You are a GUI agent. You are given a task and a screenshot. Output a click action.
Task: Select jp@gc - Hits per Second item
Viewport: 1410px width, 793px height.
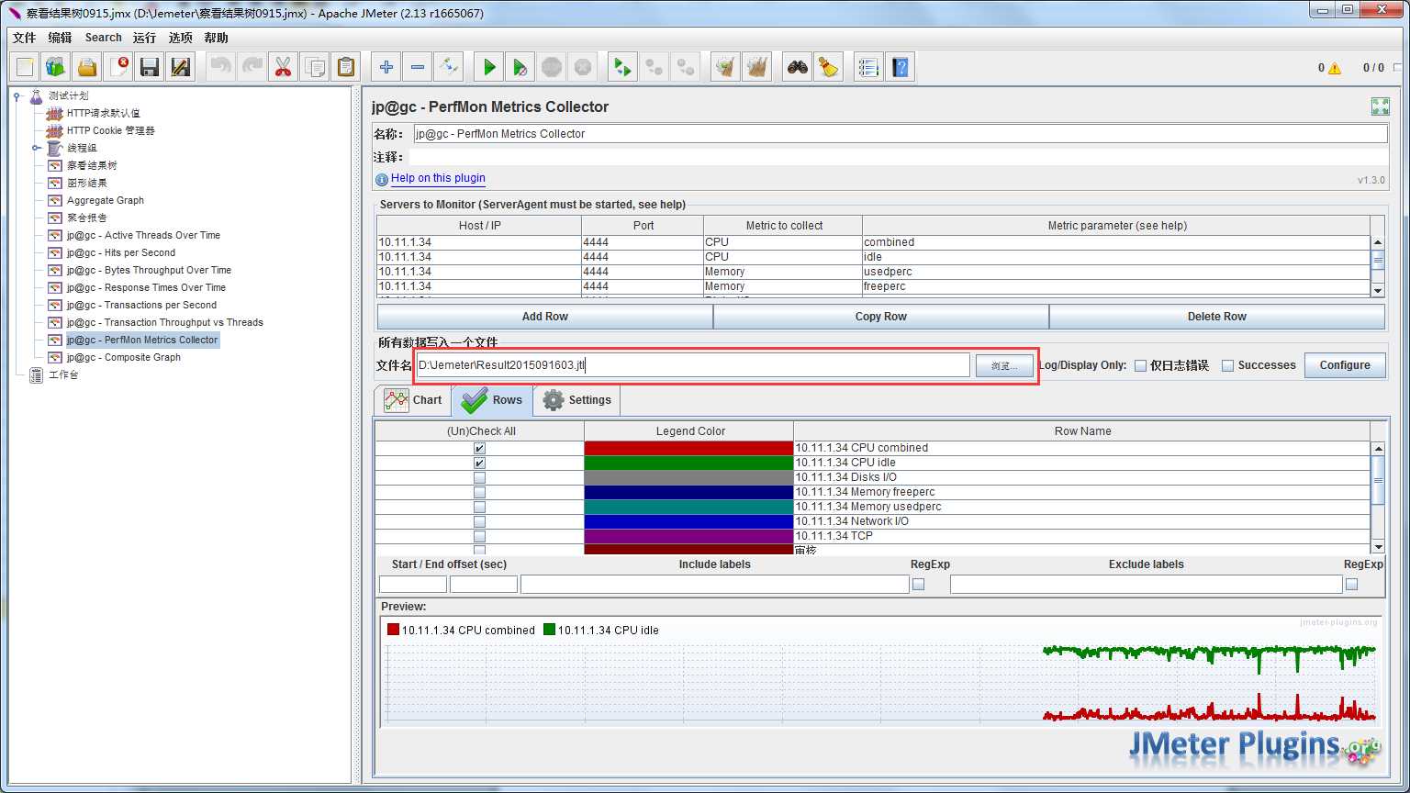click(121, 252)
